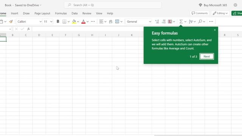Image resolution: width=242 pixels, height=136 pixels.
Task: Click the horizontal scrollbar at the bottom
Action: pyautogui.click(x=198, y=135)
